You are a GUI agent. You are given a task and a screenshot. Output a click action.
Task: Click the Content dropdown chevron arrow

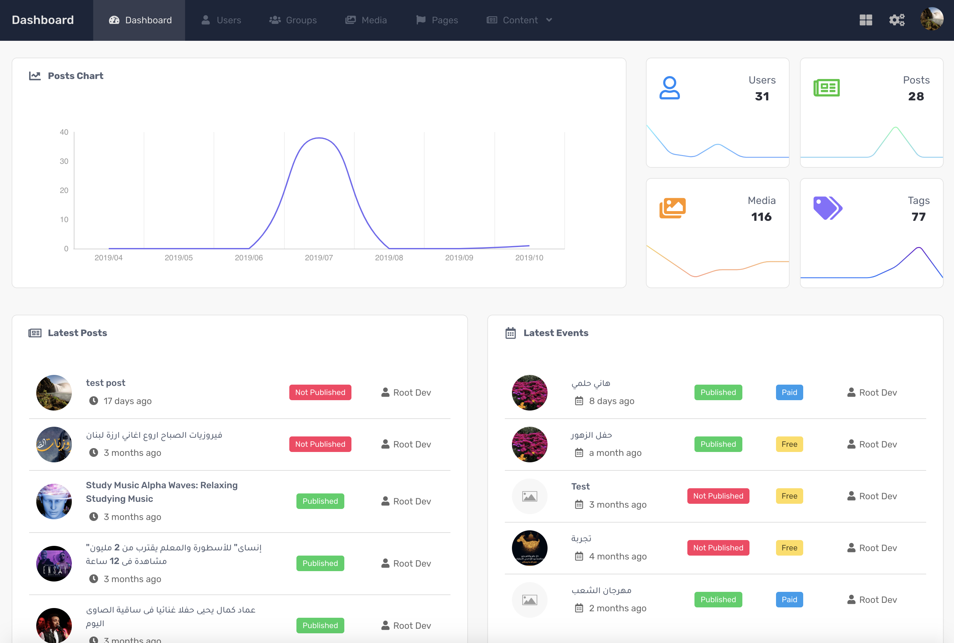click(x=549, y=20)
